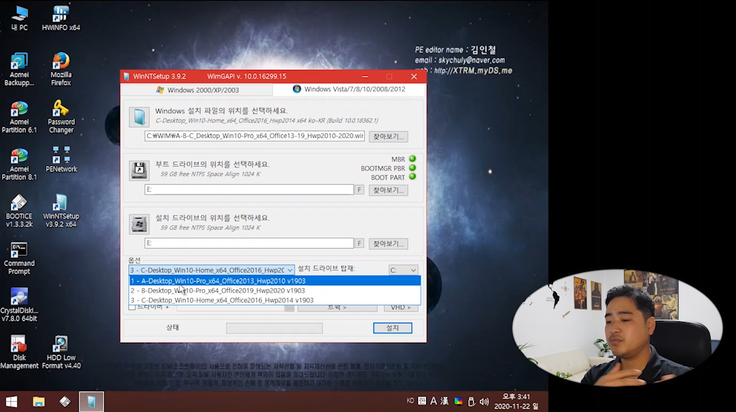The width and height of the screenshot is (736, 412).
Task: Click the install drive disk icon
Action: point(139,224)
